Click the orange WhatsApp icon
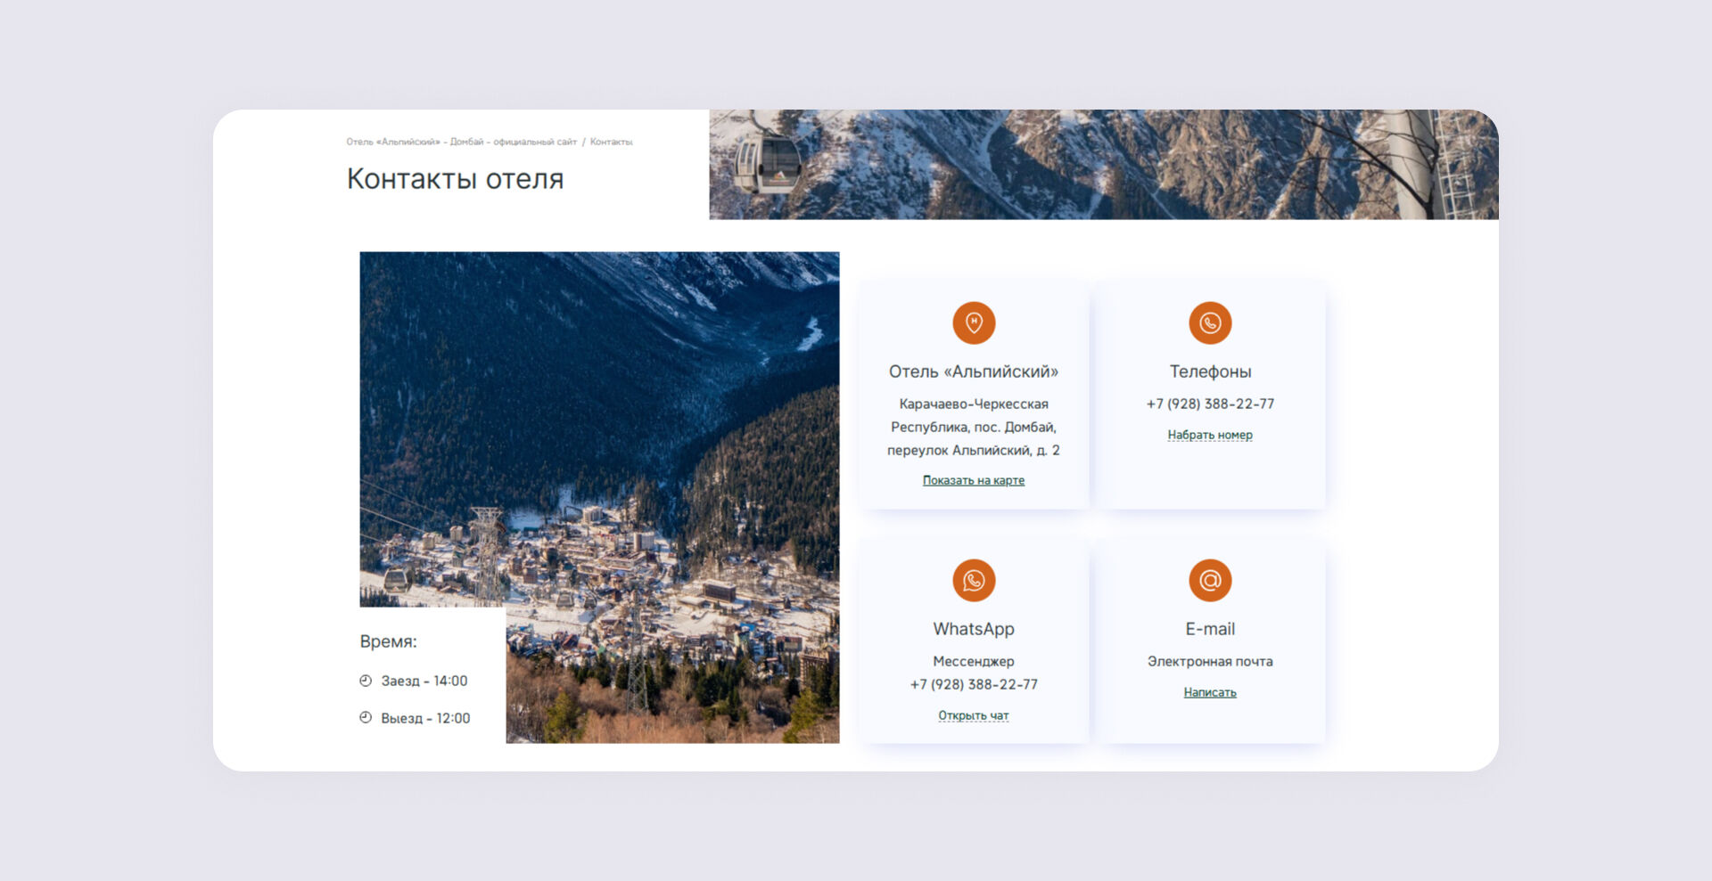The image size is (1712, 881). 974,581
